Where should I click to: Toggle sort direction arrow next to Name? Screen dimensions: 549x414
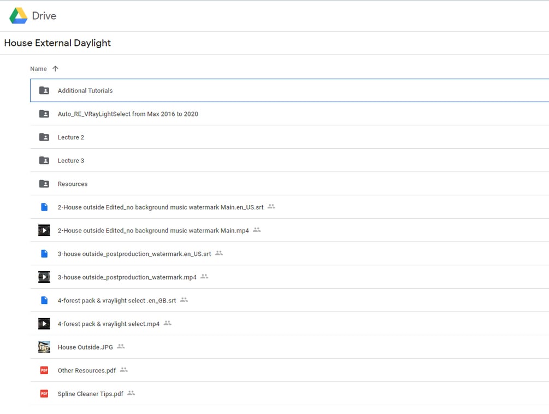(x=55, y=69)
